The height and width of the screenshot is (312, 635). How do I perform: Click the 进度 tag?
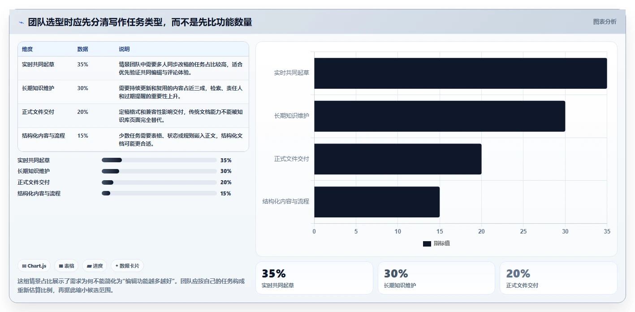(95, 266)
